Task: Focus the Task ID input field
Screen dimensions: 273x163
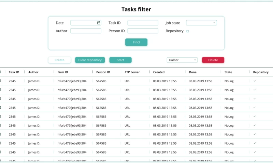Action: pos(143,23)
